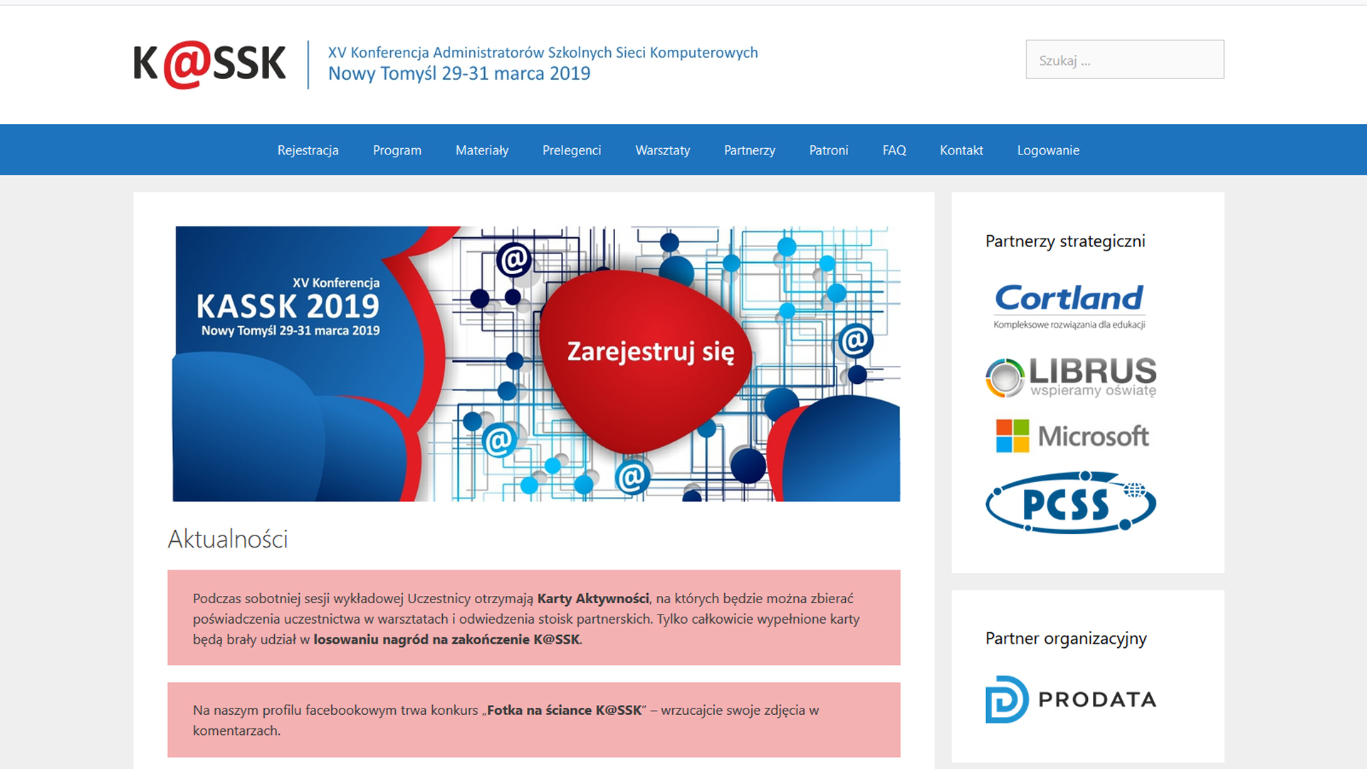Open the Patroni menu entry
Screen dimensions: 1367x769
point(829,150)
